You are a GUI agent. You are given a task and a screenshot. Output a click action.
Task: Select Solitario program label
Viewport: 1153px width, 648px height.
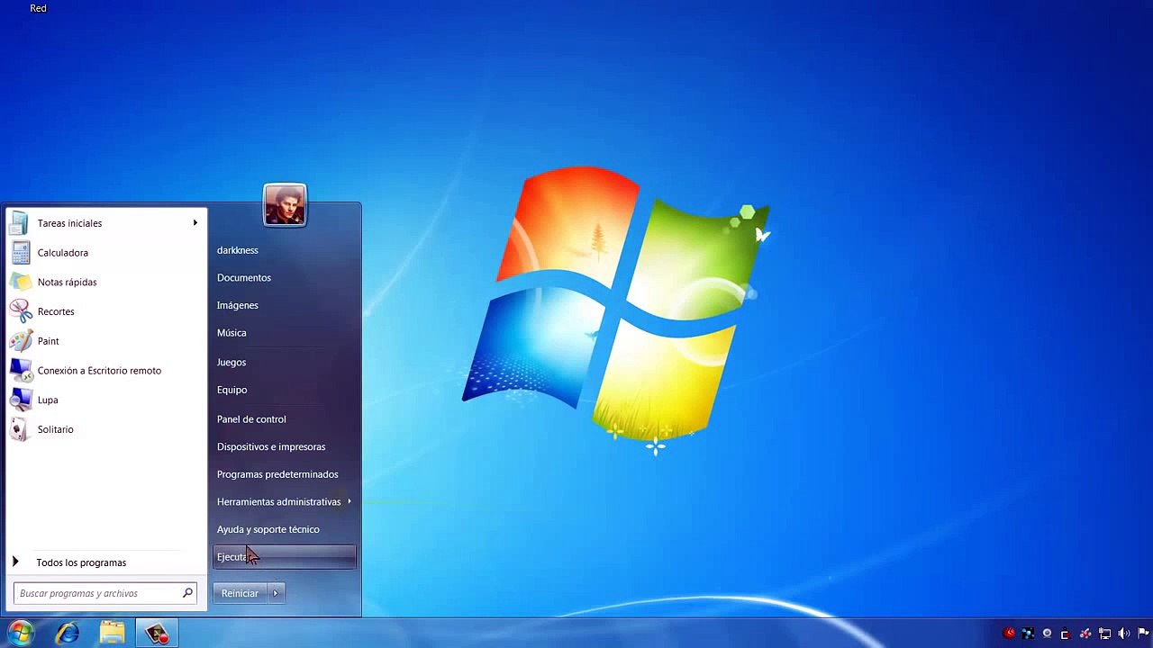(x=56, y=429)
